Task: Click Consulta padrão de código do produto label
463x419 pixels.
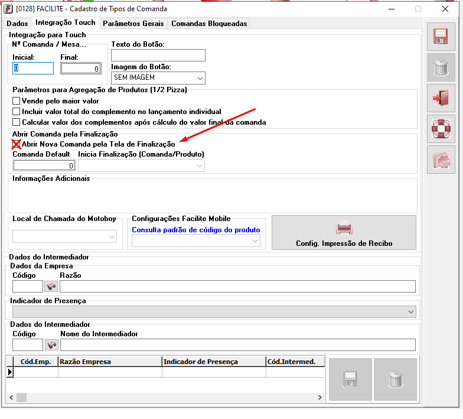Action: 196,230
